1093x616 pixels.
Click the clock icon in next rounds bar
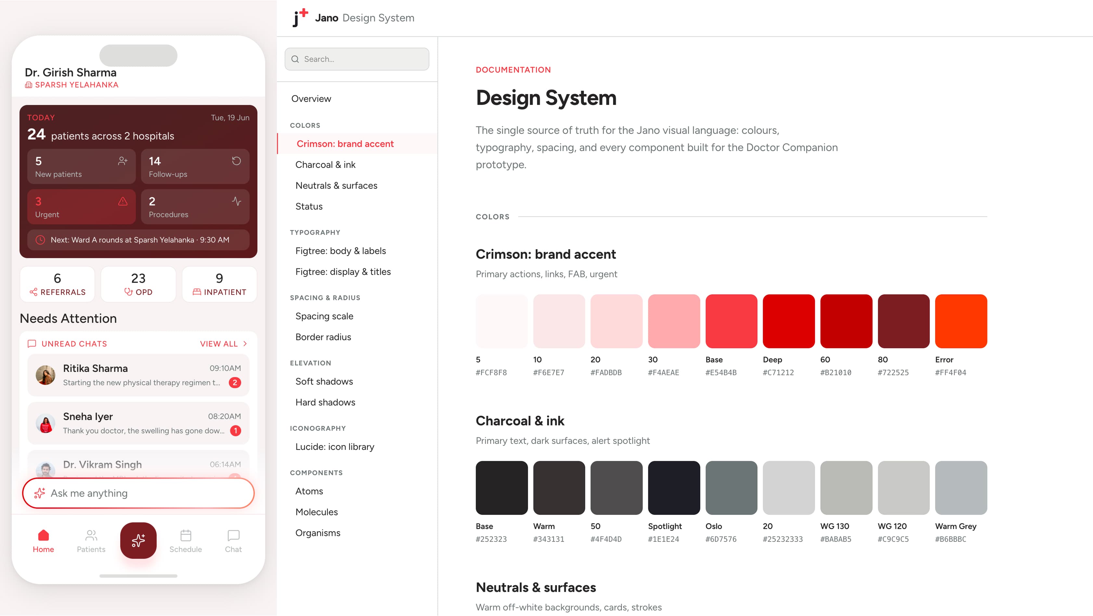[x=40, y=240]
